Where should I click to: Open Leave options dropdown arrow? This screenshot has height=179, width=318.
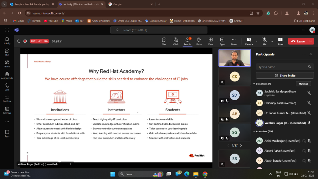(311, 41)
